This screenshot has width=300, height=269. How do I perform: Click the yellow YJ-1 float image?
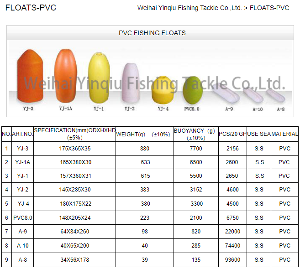tap(99, 78)
